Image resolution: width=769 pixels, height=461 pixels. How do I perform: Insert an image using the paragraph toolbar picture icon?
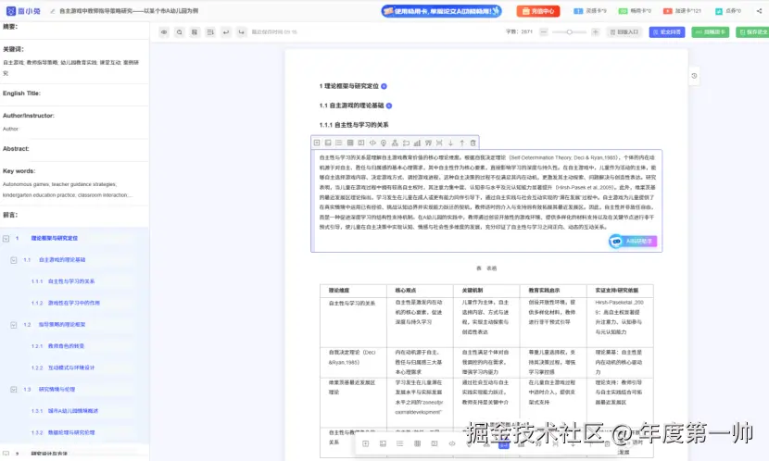coord(328,143)
